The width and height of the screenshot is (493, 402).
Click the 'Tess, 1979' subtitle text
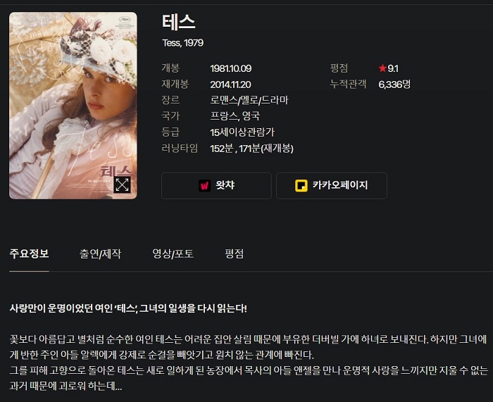[x=182, y=43]
